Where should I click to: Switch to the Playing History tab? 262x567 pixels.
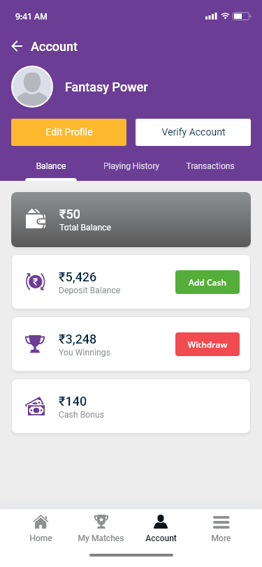(x=131, y=166)
